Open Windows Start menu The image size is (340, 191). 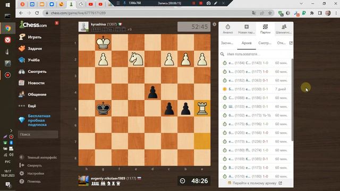(7, 5)
